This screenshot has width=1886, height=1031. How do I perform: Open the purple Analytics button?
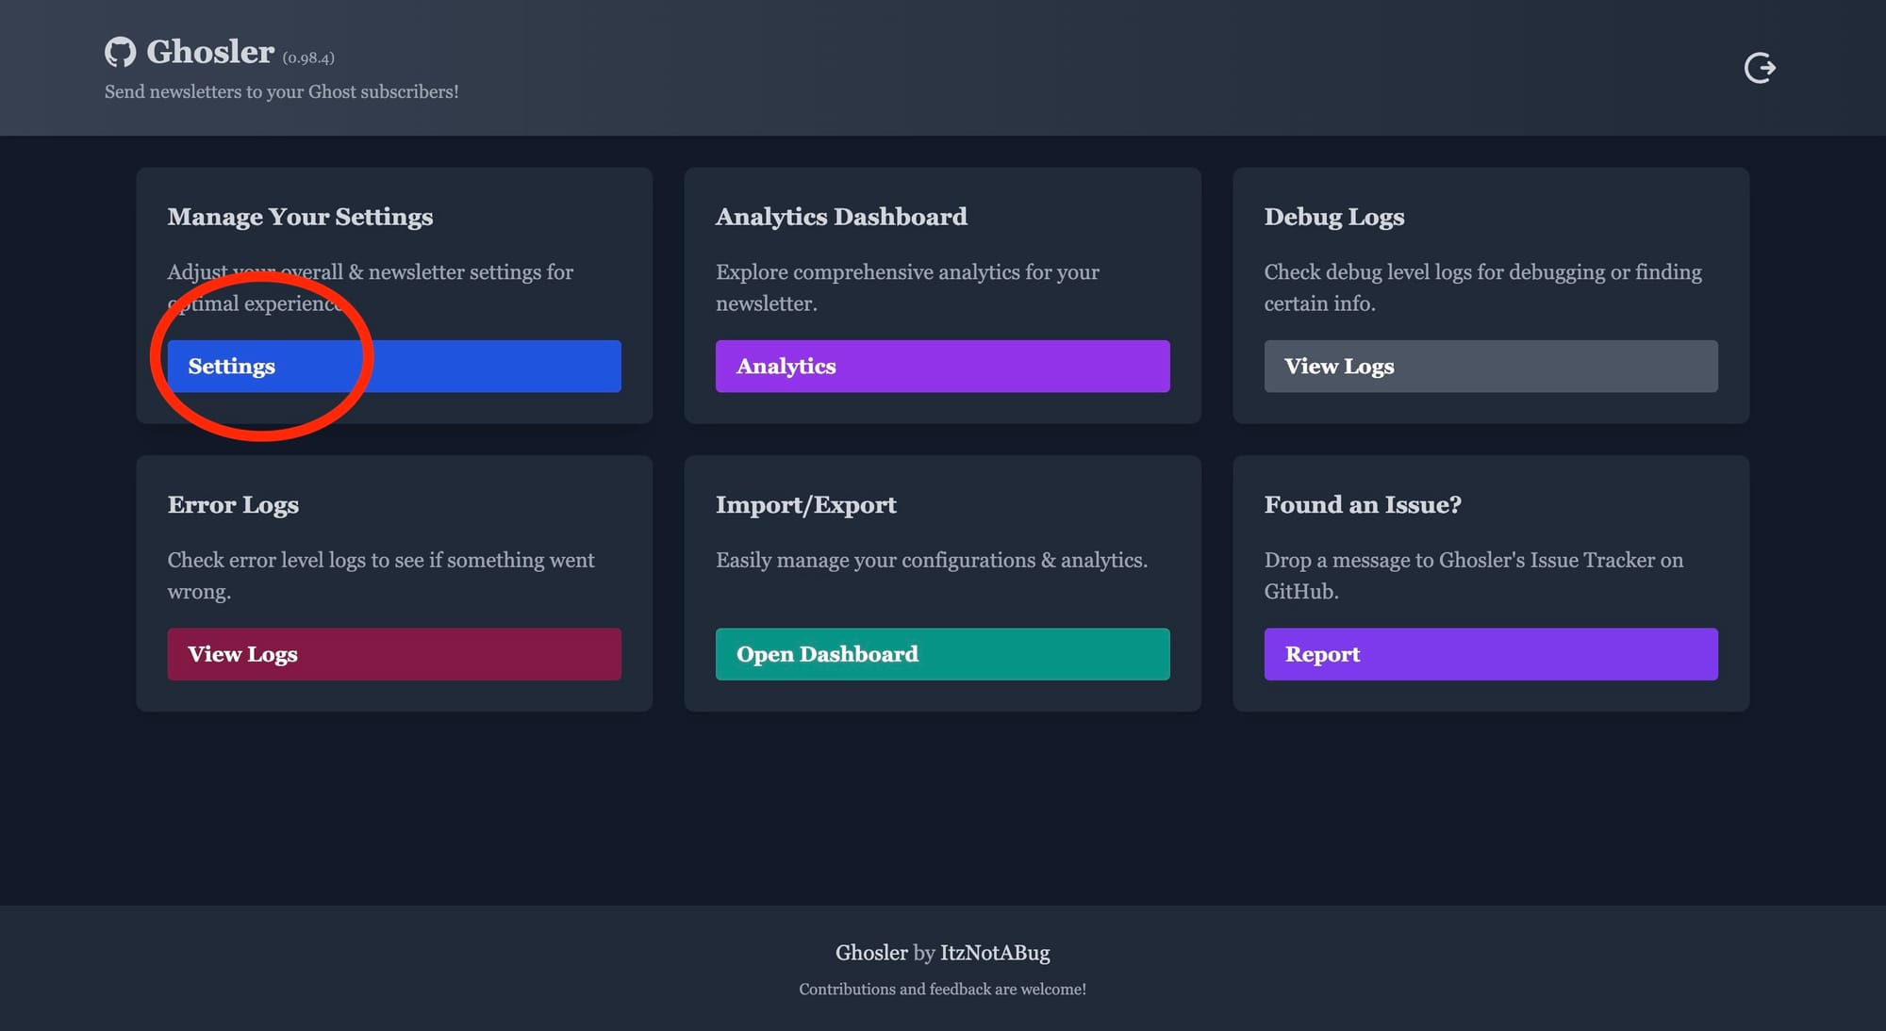942,366
